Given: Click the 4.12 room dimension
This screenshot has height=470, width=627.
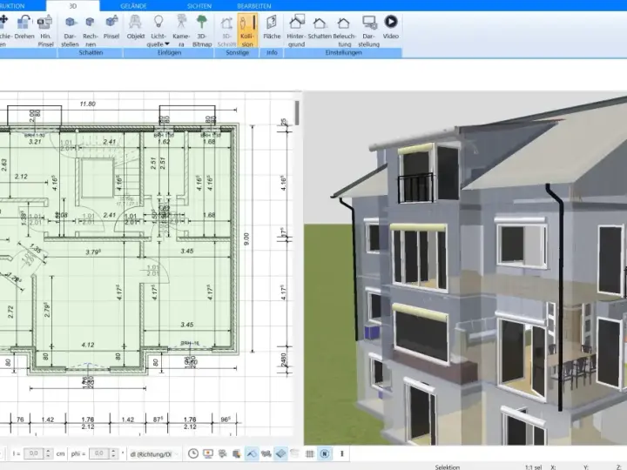Looking at the screenshot, I should tap(88, 345).
